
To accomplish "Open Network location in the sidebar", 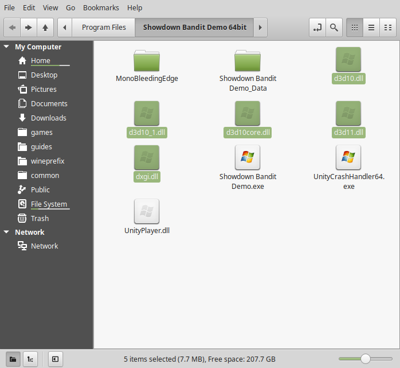I will (46, 246).
